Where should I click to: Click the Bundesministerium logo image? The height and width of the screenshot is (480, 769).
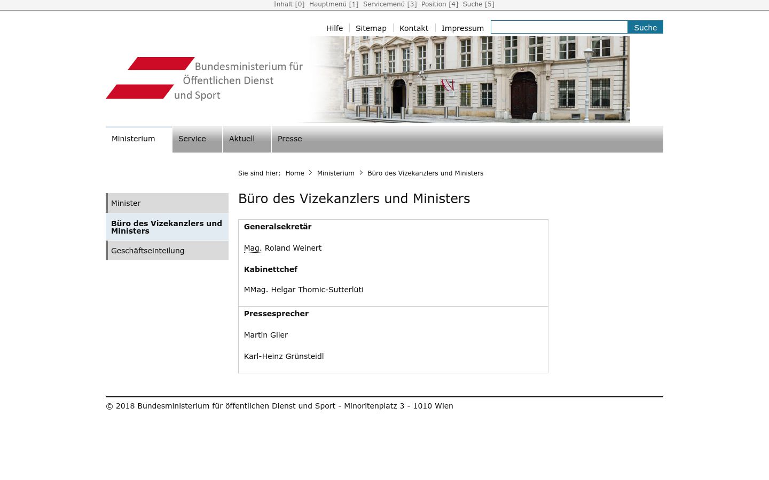tap(205, 78)
